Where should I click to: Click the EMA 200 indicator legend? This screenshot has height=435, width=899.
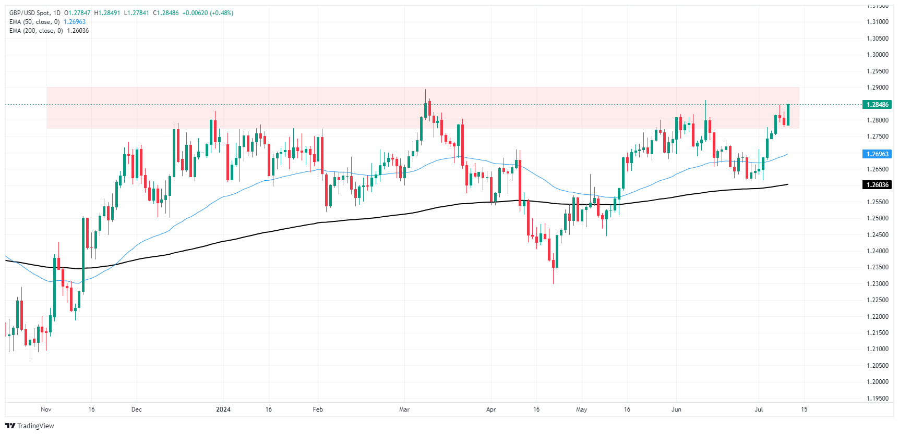pos(35,31)
